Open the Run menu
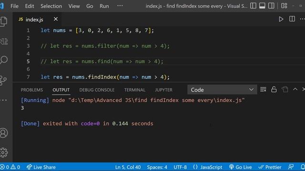 click(104, 6)
